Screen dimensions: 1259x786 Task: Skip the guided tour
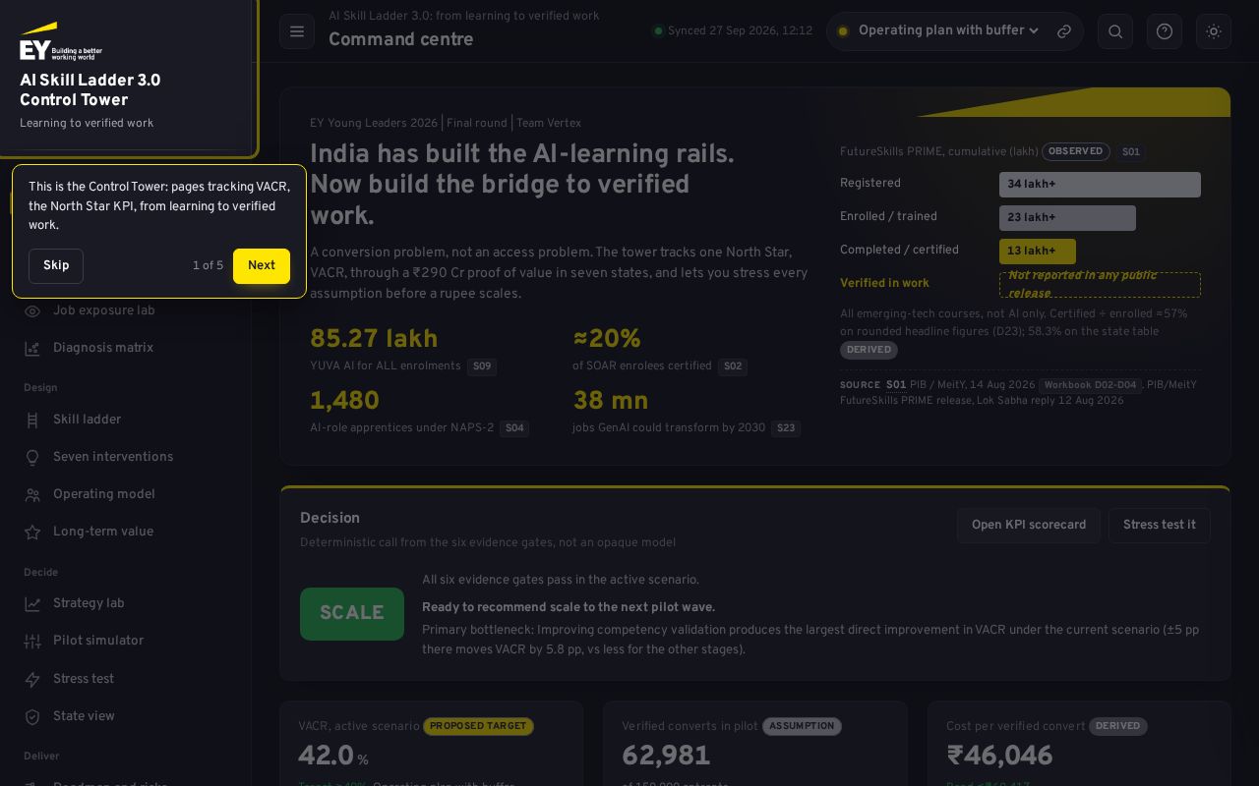pyautogui.click(x=56, y=266)
